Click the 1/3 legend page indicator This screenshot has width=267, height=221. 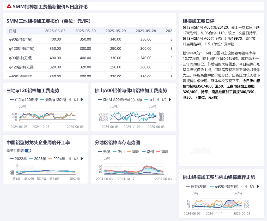(76, 100)
